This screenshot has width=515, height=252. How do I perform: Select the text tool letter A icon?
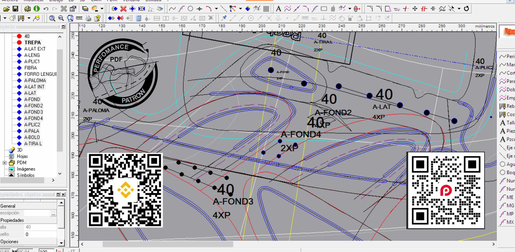pyautogui.click(x=279, y=9)
